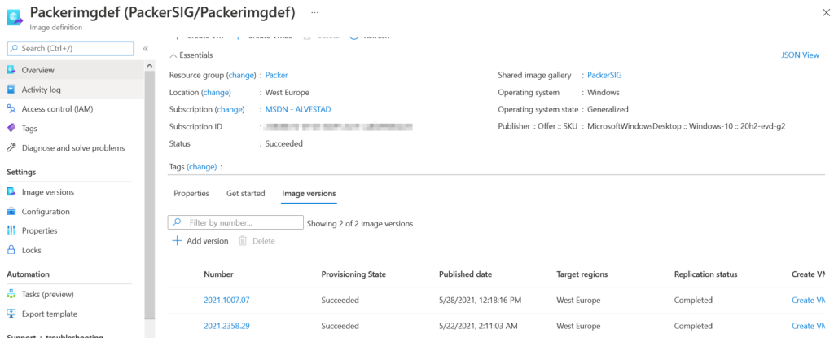Viewport: 834px width, 338px height.
Task: Open the JSON View link
Action: (x=799, y=55)
